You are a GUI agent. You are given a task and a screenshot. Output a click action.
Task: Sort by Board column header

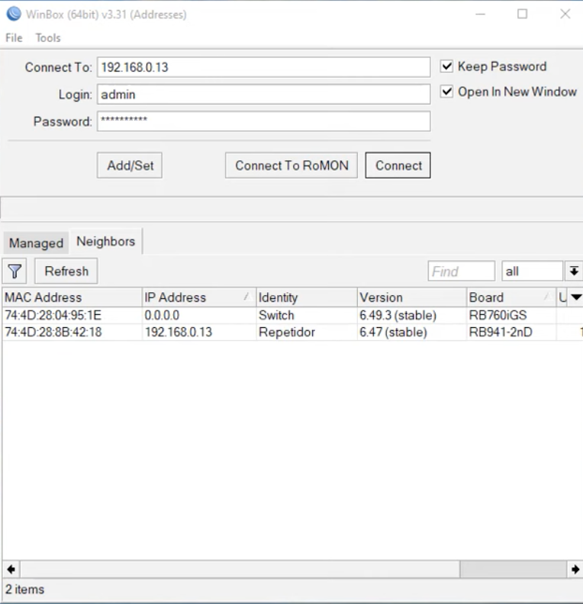click(511, 297)
